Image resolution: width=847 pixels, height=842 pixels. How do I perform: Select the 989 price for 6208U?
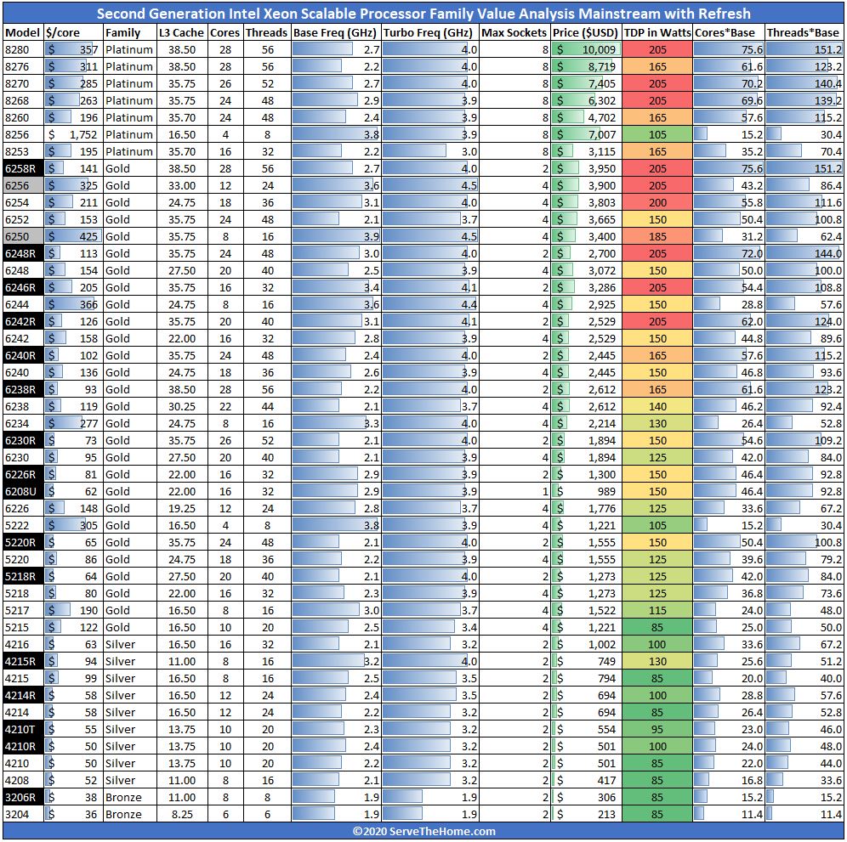586,492
